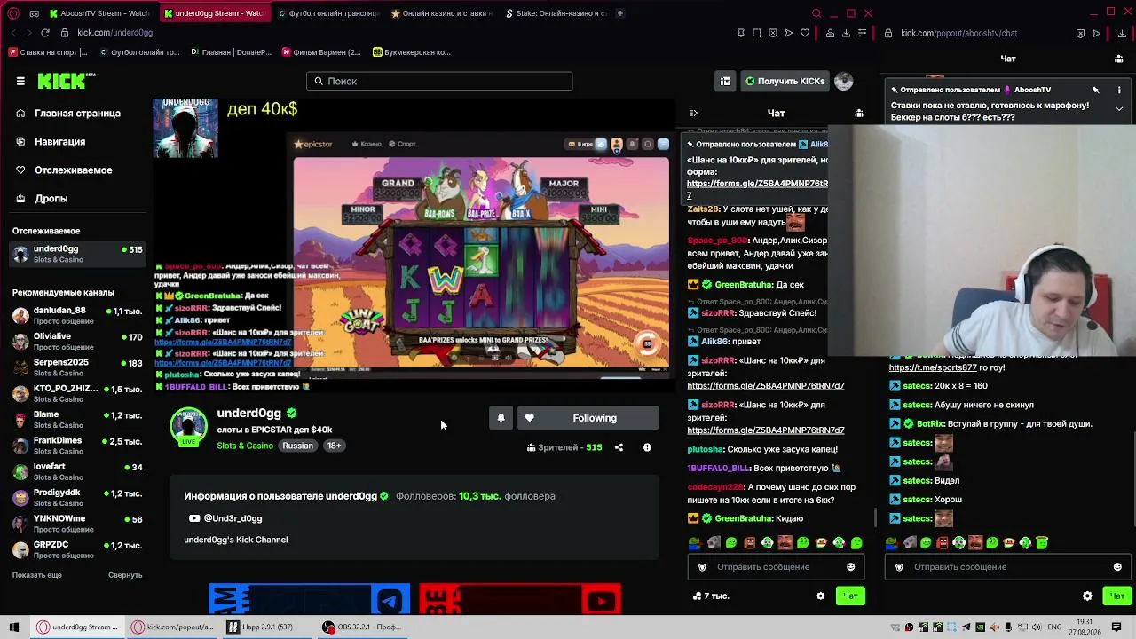Image resolution: width=1136 pixels, height=639 pixels.
Task: Toggle the Following button for underd0gg
Action: [x=588, y=418]
